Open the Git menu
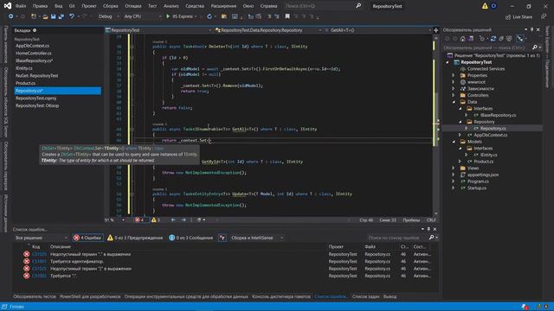This screenshot has width=554, height=311. point(72,6)
